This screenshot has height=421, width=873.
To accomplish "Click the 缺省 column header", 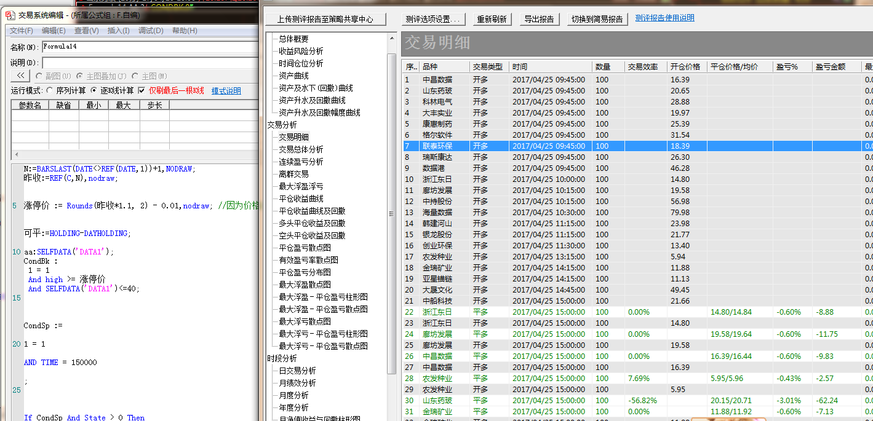I will [63, 105].
